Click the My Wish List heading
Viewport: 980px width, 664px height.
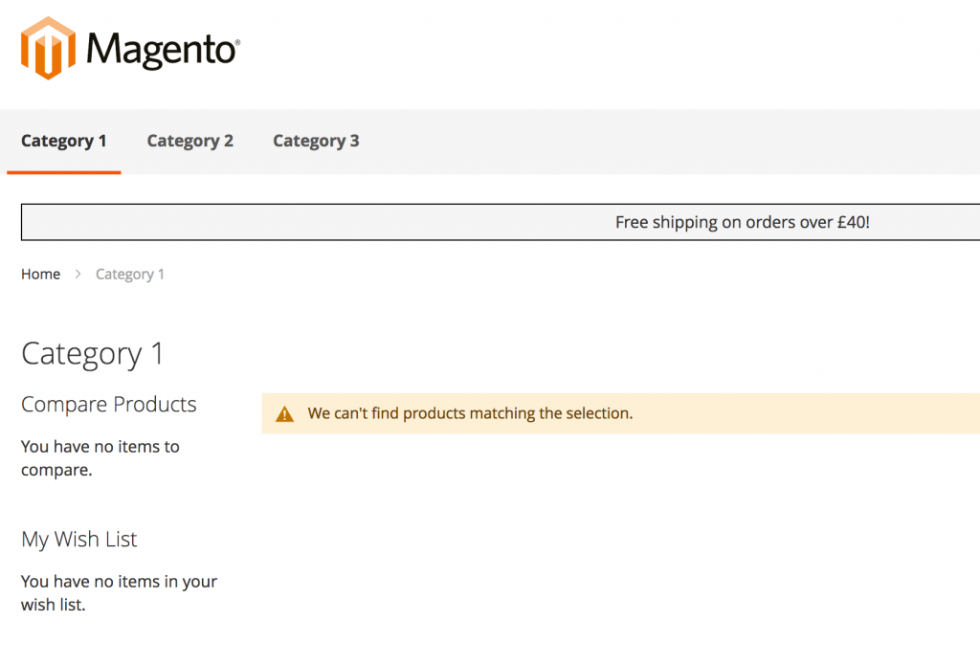pos(78,540)
